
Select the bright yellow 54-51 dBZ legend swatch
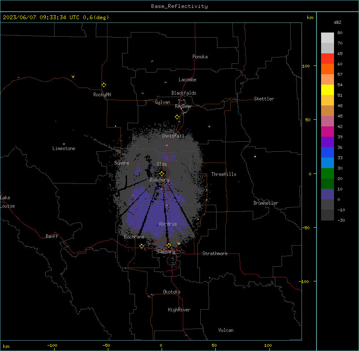[327, 90]
